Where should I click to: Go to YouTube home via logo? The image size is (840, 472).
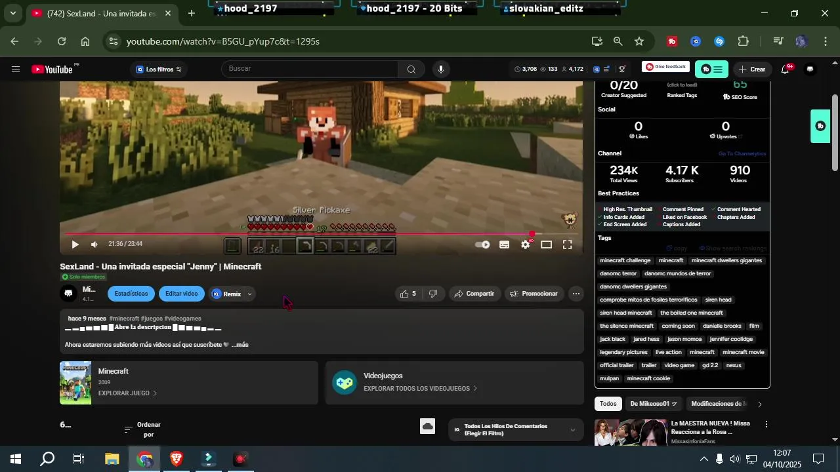[x=52, y=69]
